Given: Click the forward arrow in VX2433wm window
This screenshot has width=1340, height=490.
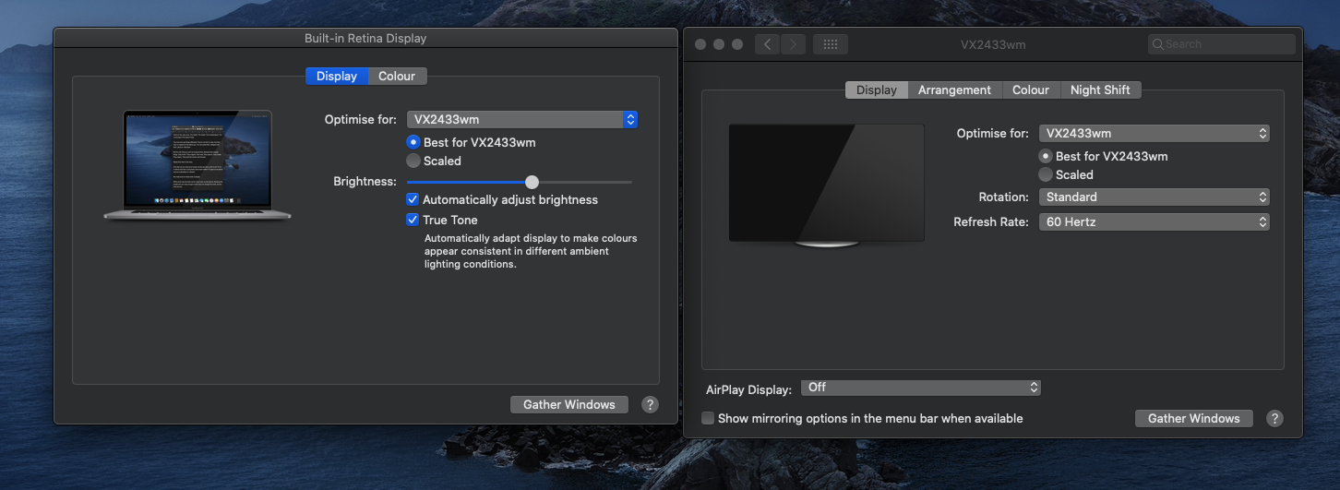Looking at the screenshot, I should pos(794,44).
